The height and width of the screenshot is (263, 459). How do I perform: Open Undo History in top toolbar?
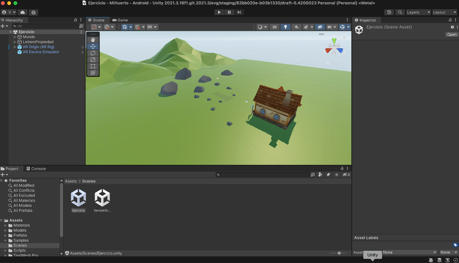tap(389, 12)
